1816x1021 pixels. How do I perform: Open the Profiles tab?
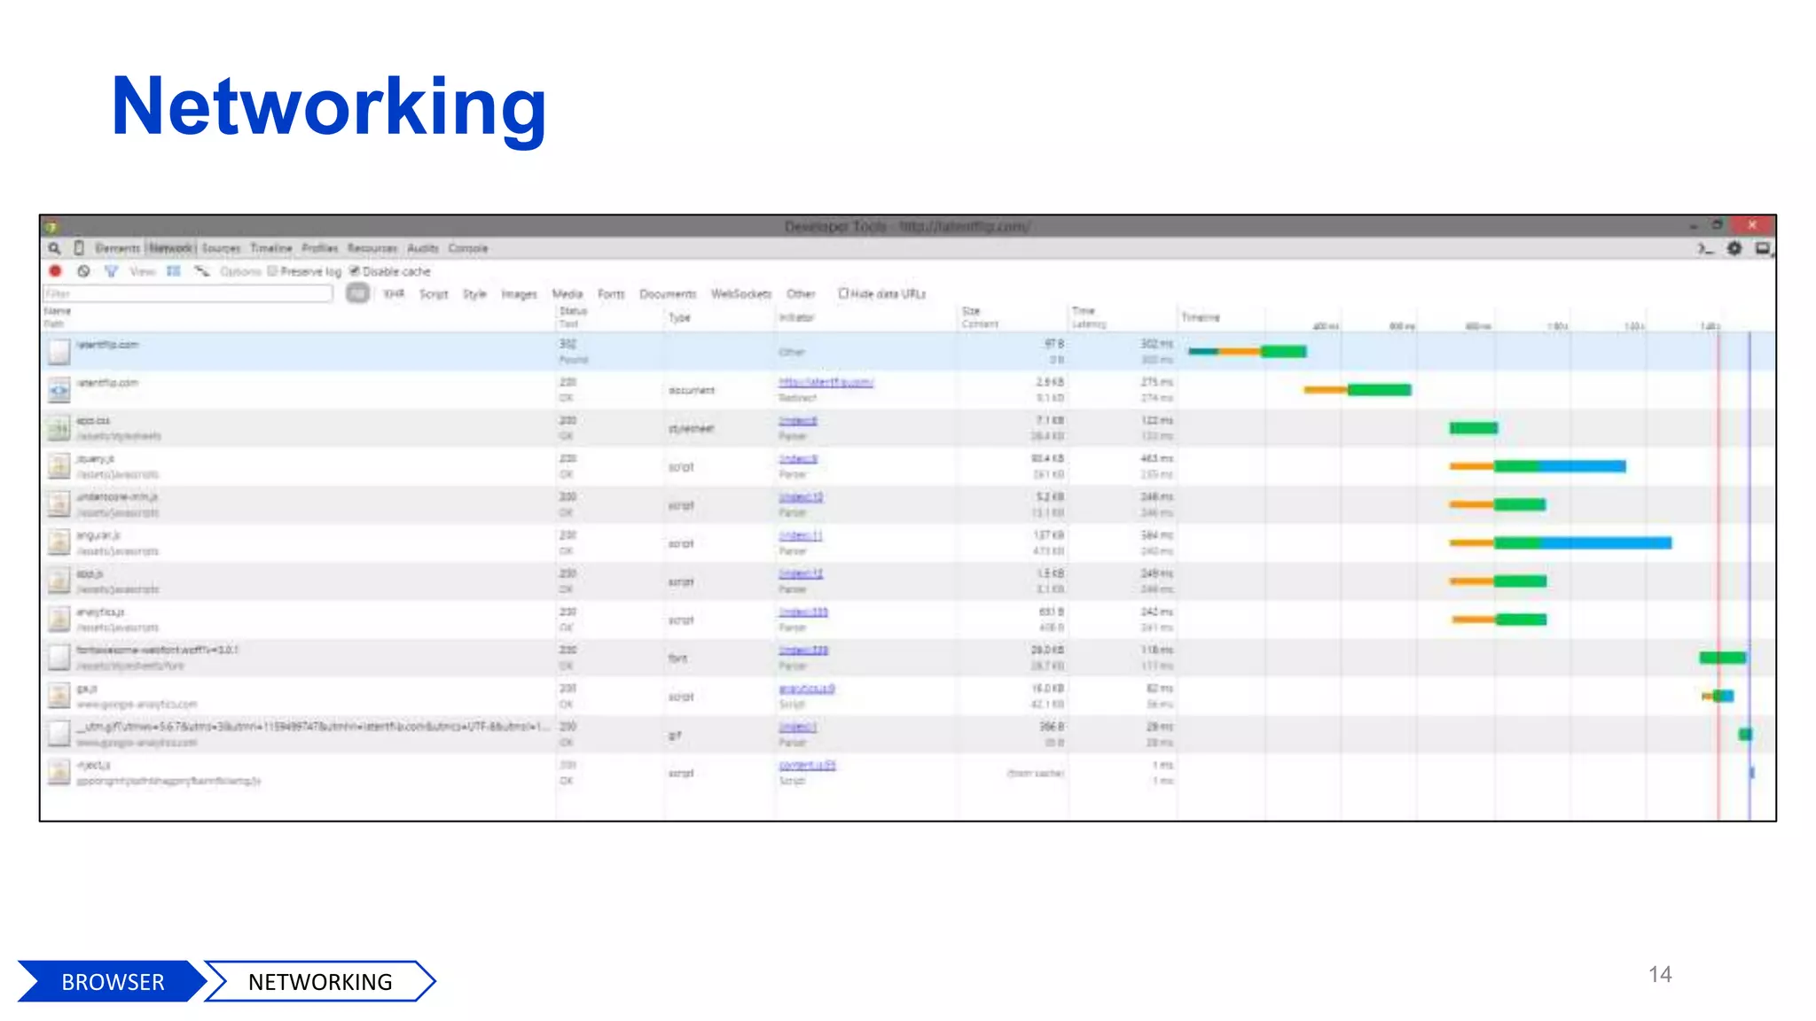tap(320, 249)
